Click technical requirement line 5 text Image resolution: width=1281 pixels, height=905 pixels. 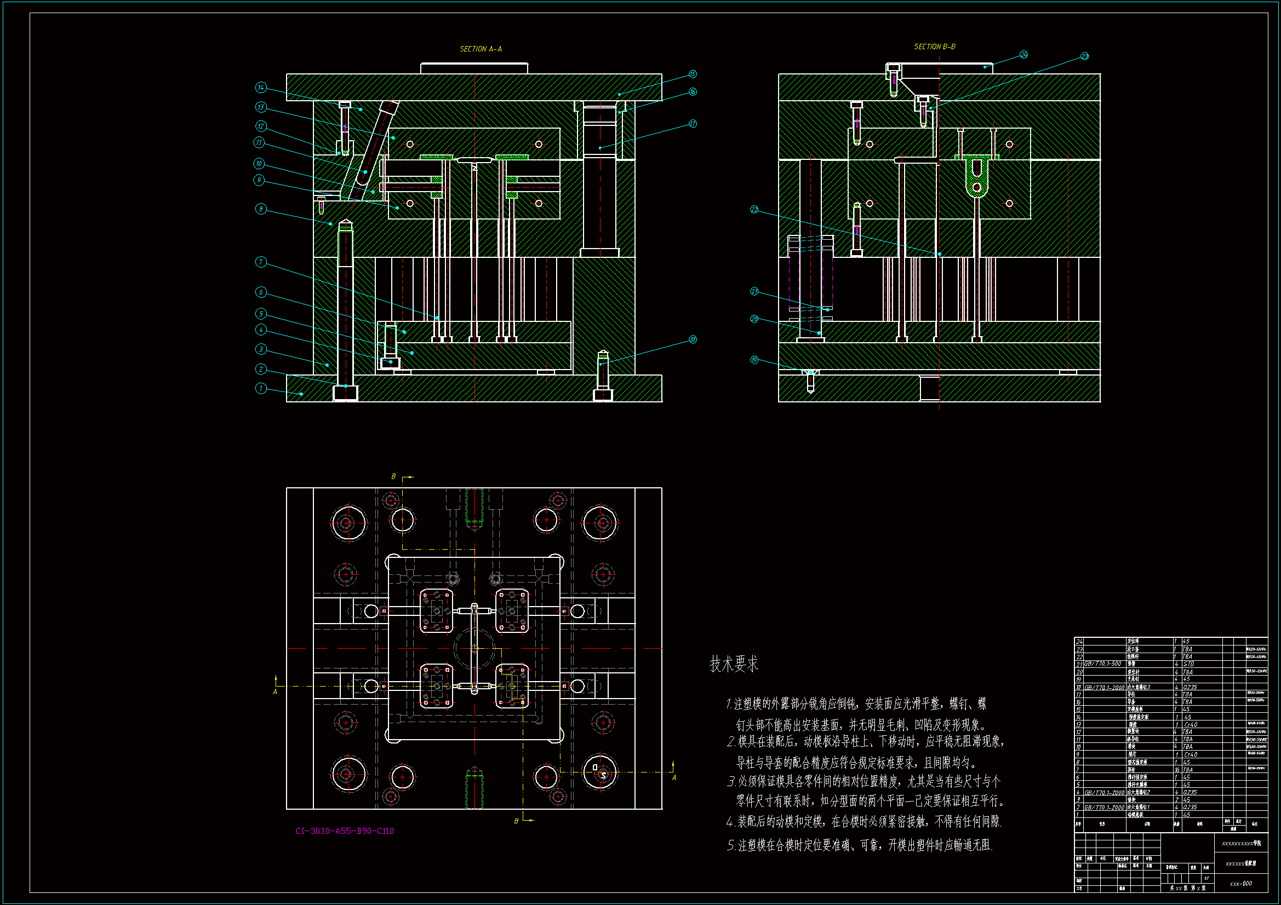(x=859, y=845)
